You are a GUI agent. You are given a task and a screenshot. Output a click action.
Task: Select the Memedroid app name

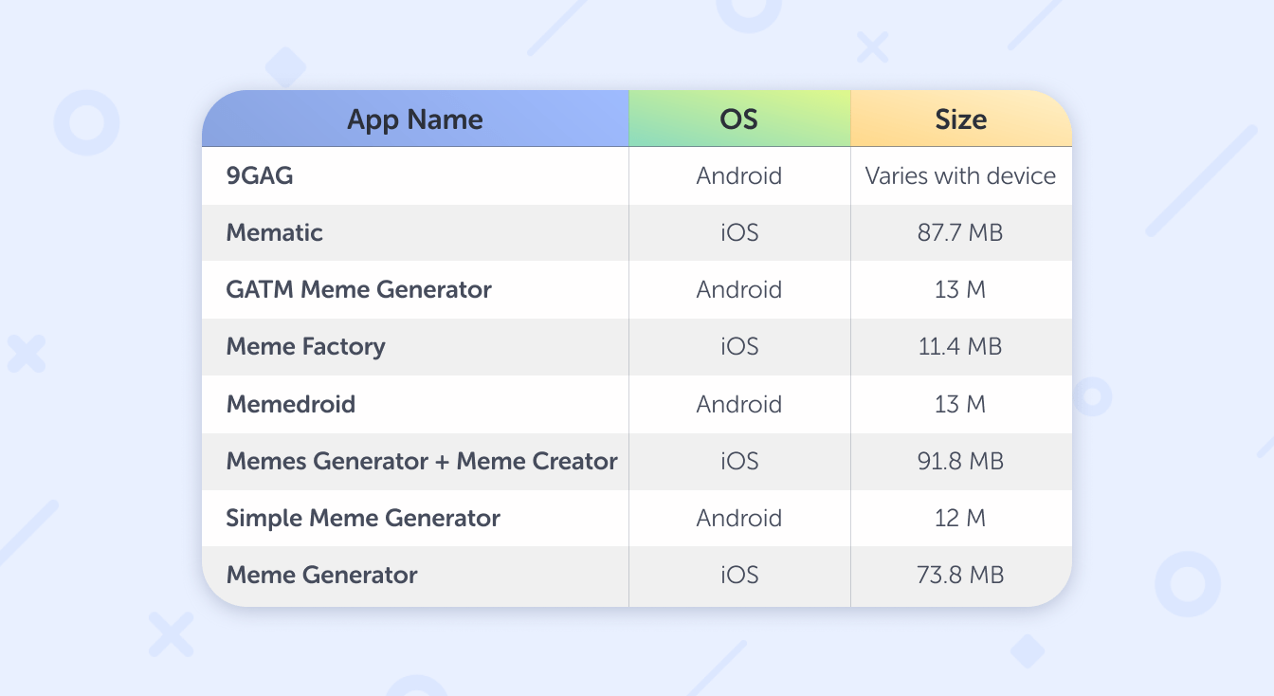click(x=291, y=404)
